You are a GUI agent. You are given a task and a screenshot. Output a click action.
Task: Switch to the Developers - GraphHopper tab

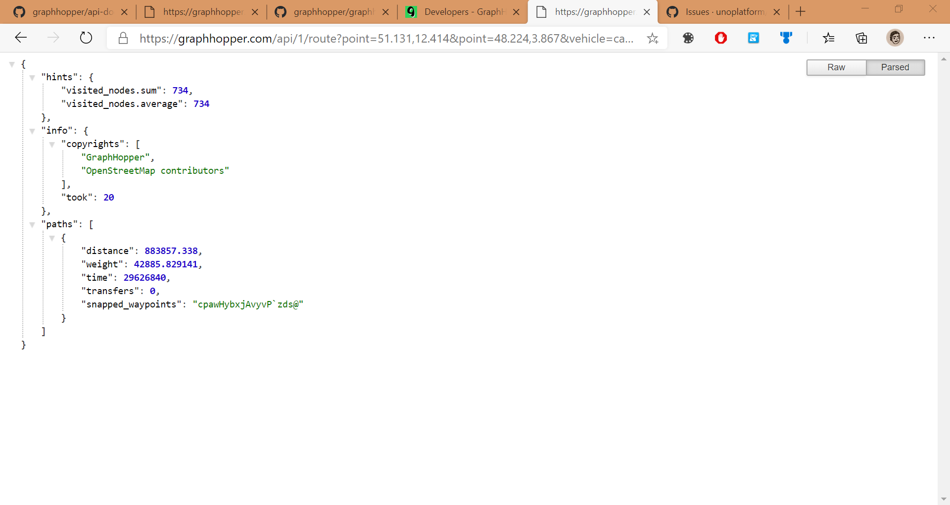[x=461, y=12]
